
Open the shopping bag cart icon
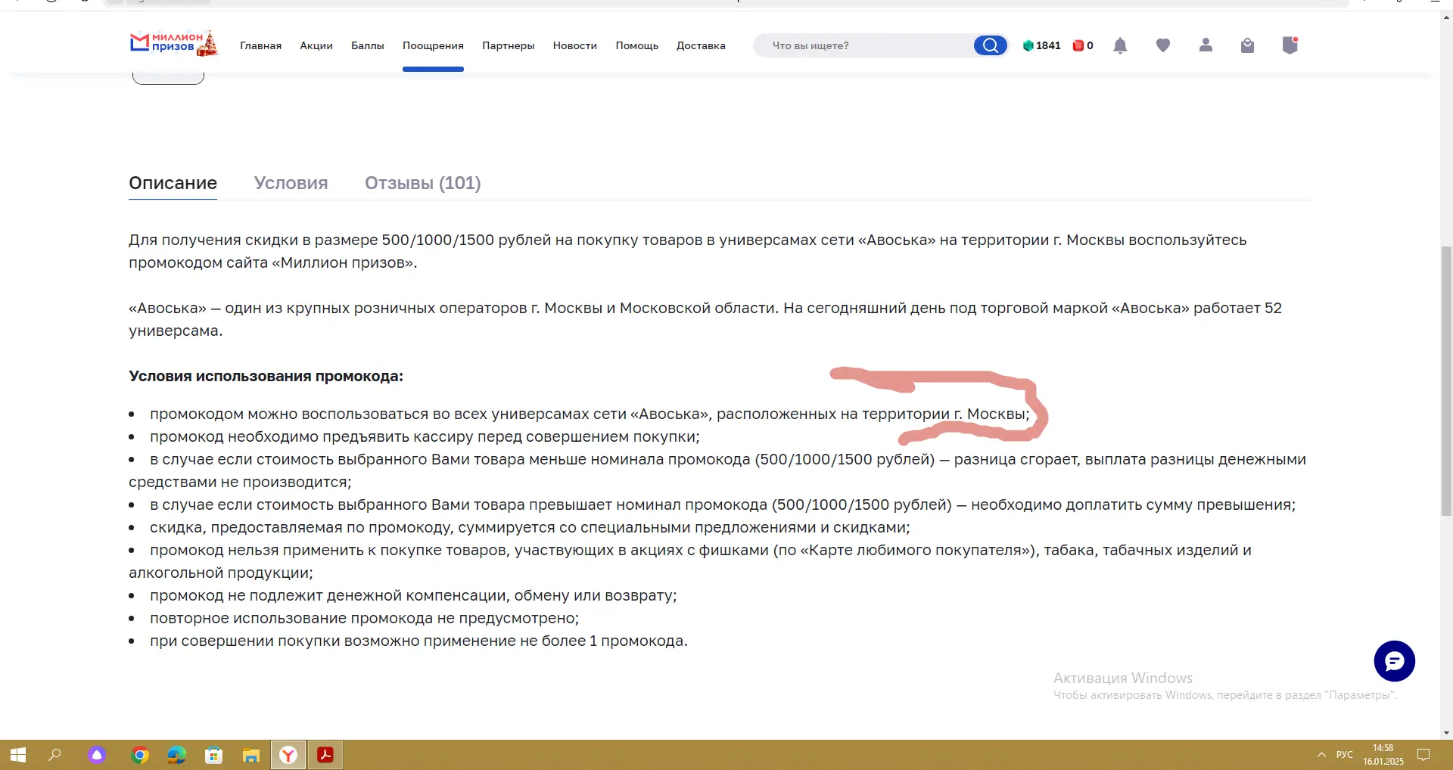pyautogui.click(x=1248, y=45)
